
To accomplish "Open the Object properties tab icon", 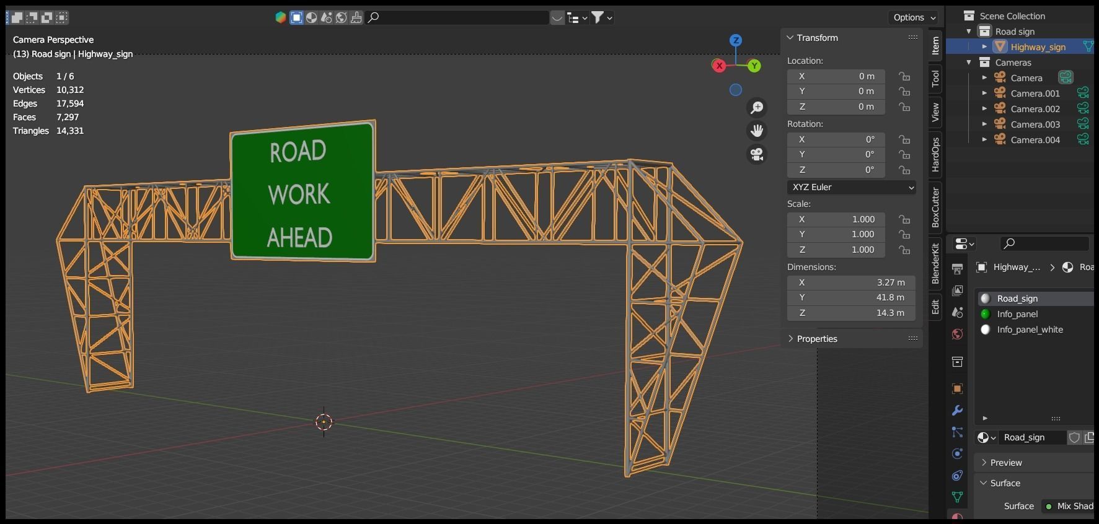I will (958, 389).
